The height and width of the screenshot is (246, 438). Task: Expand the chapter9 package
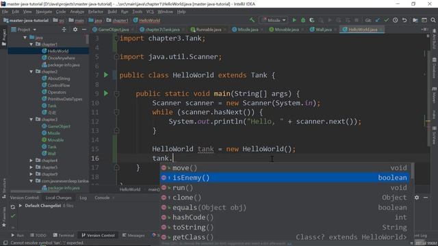click(x=31, y=174)
